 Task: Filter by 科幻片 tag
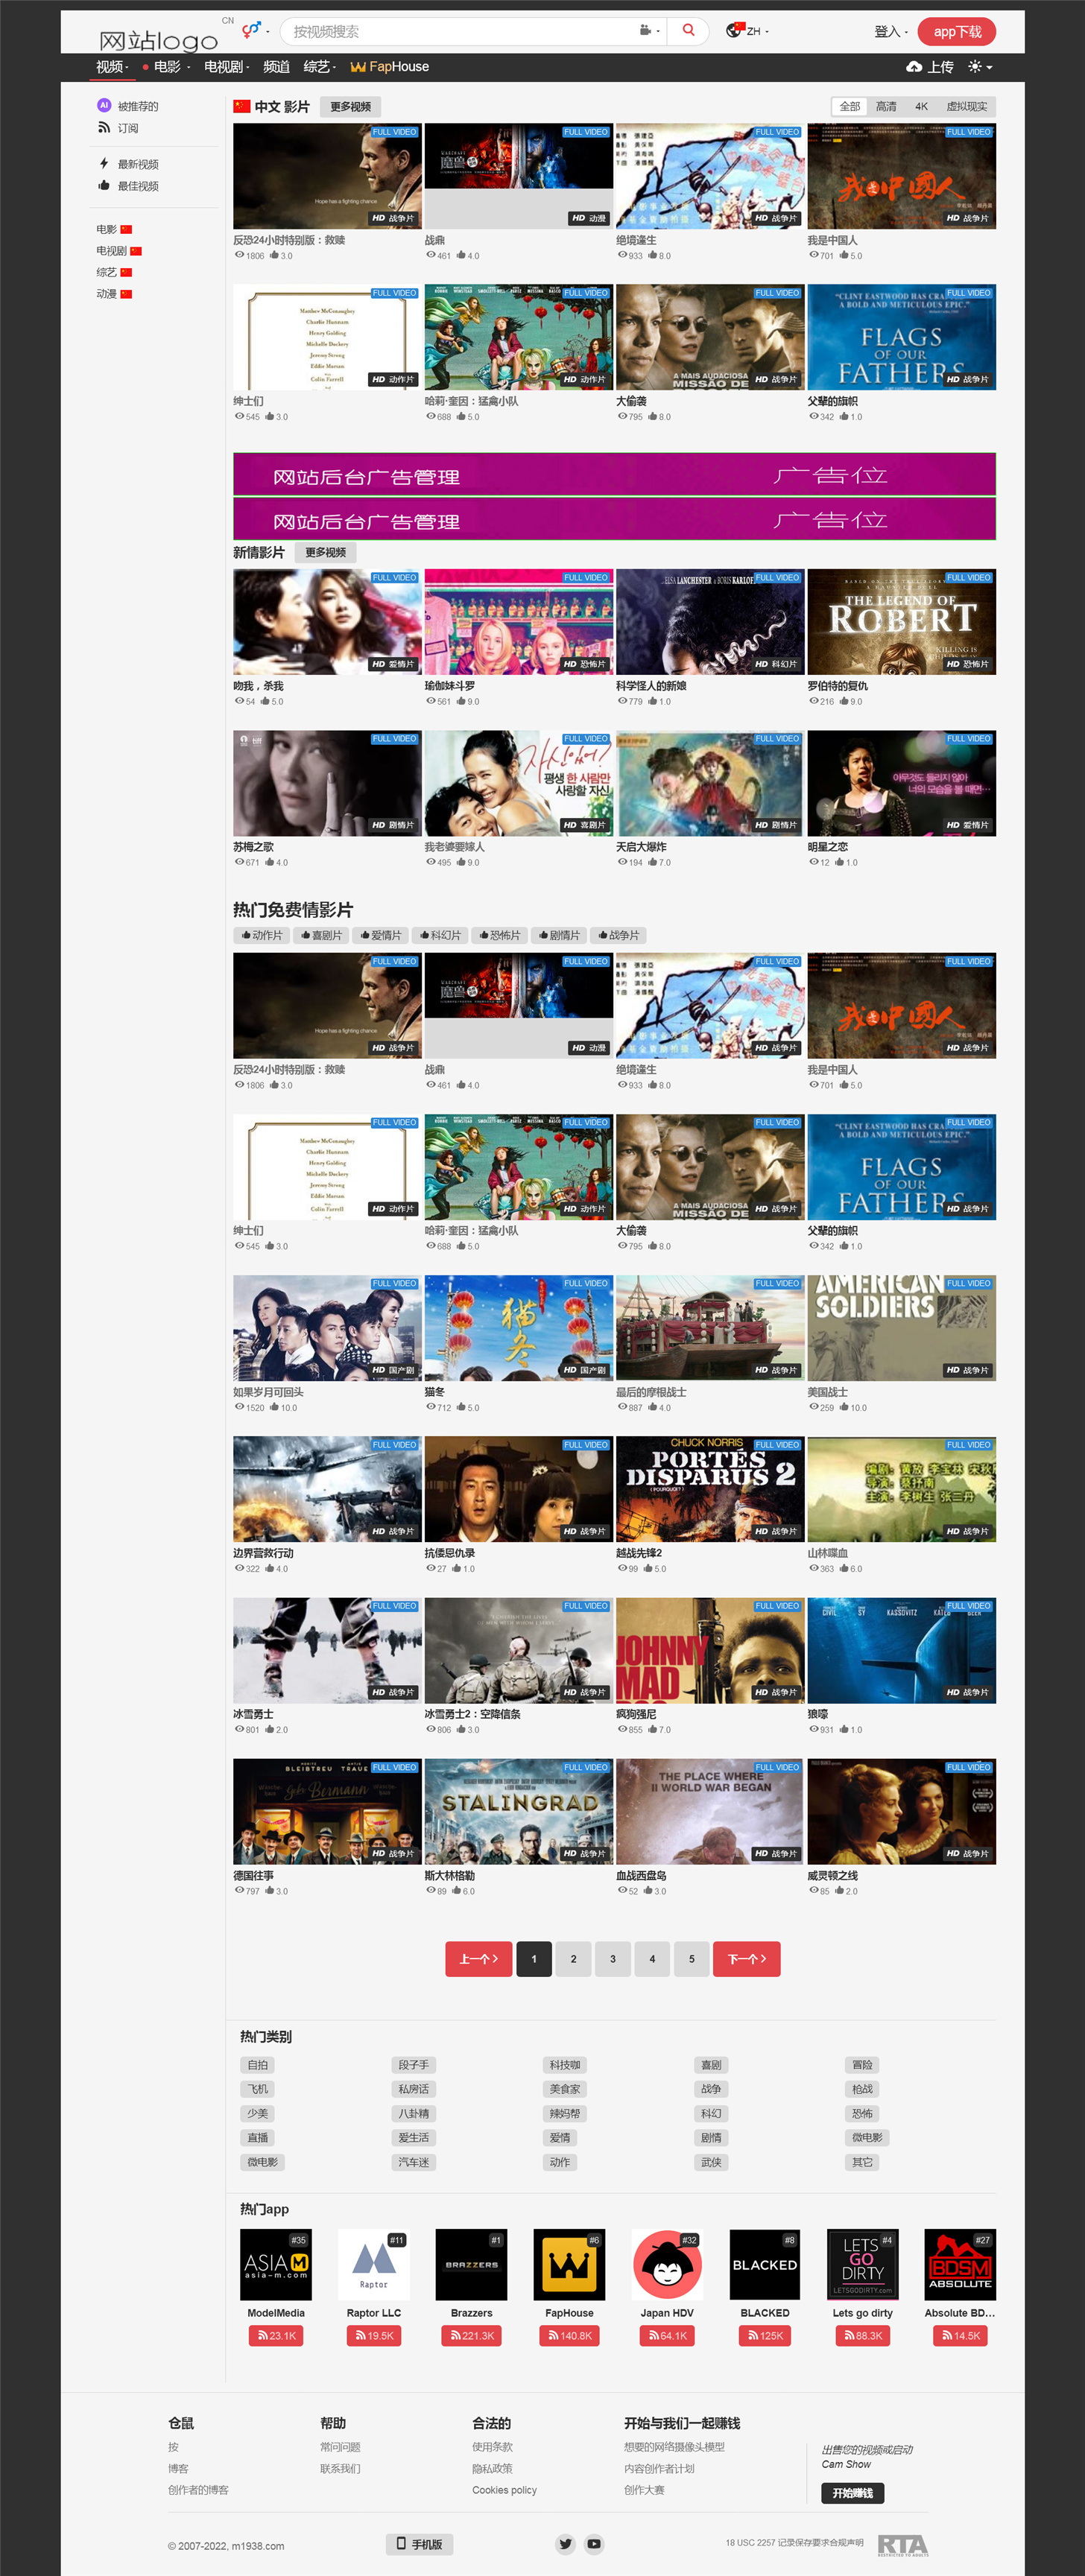tap(440, 936)
